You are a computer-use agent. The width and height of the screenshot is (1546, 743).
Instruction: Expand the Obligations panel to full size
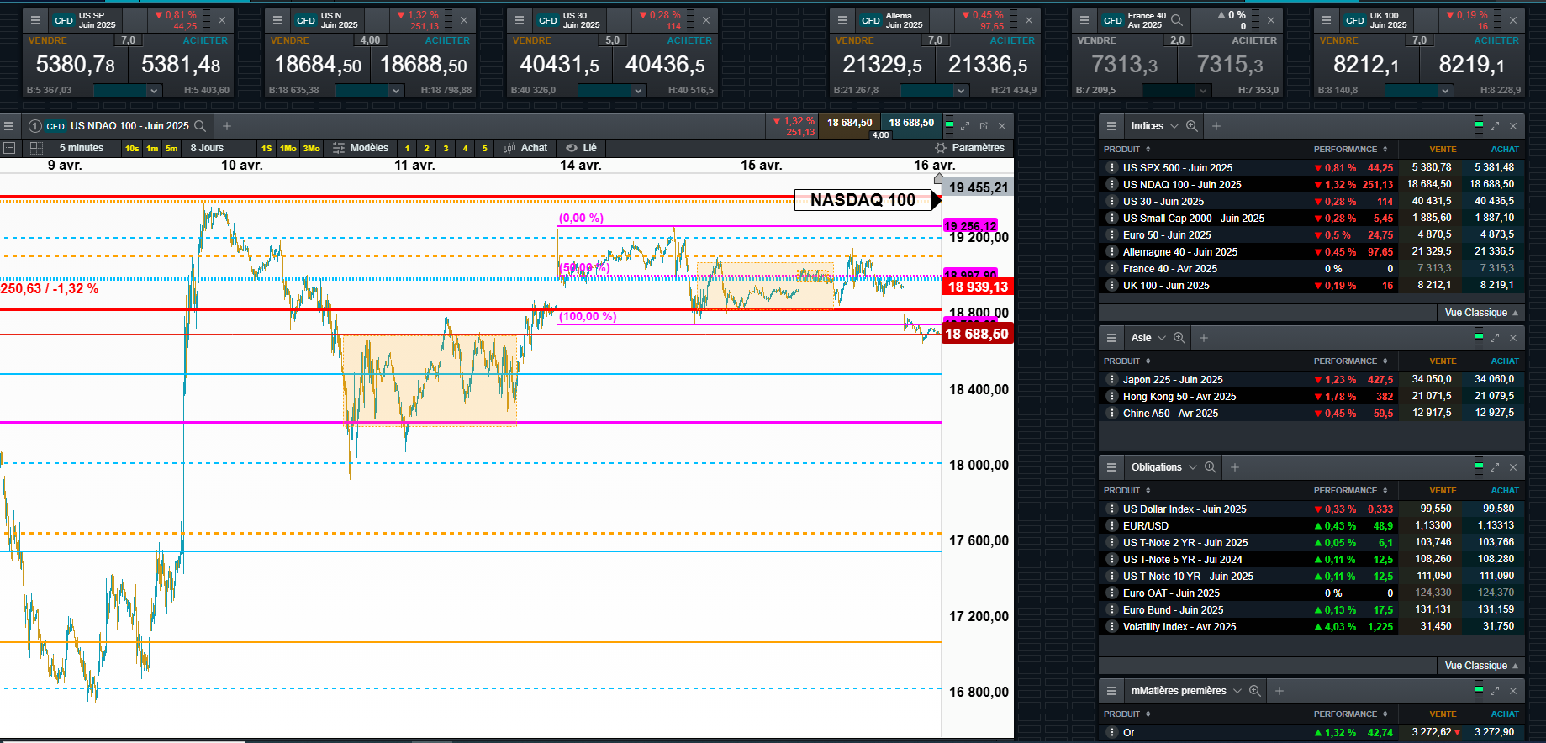pyautogui.click(x=1495, y=467)
